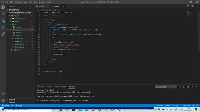Close the App.js editor tab
Viewport: 200px width, 112px height.
click(x=64, y=6)
